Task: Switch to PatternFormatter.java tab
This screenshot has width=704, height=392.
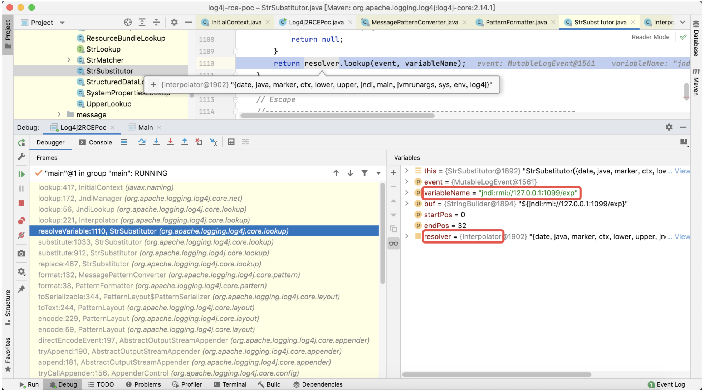Action: [x=516, y=22]
